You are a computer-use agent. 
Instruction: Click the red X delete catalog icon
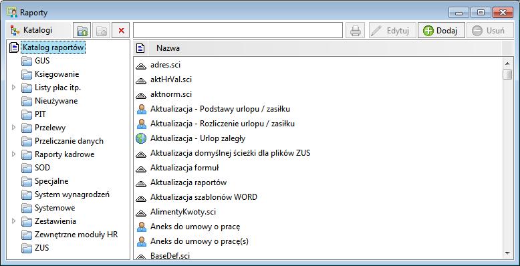[121, 31]
